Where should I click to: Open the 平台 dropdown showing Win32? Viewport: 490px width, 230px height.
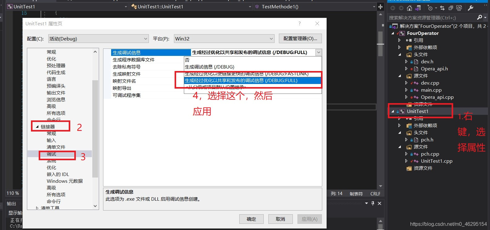pyautogui.click(x=224, y=39)
